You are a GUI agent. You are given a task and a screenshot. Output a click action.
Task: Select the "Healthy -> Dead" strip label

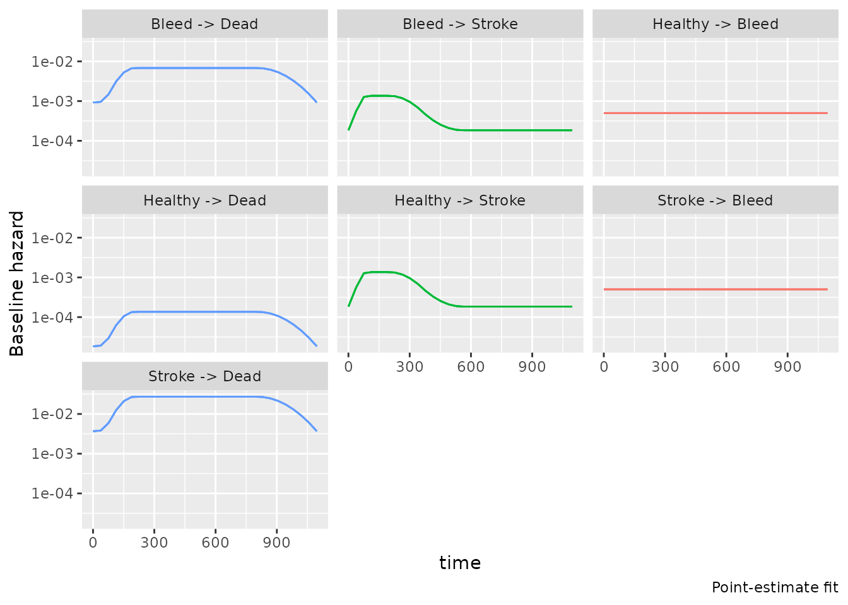coord(204,200)
